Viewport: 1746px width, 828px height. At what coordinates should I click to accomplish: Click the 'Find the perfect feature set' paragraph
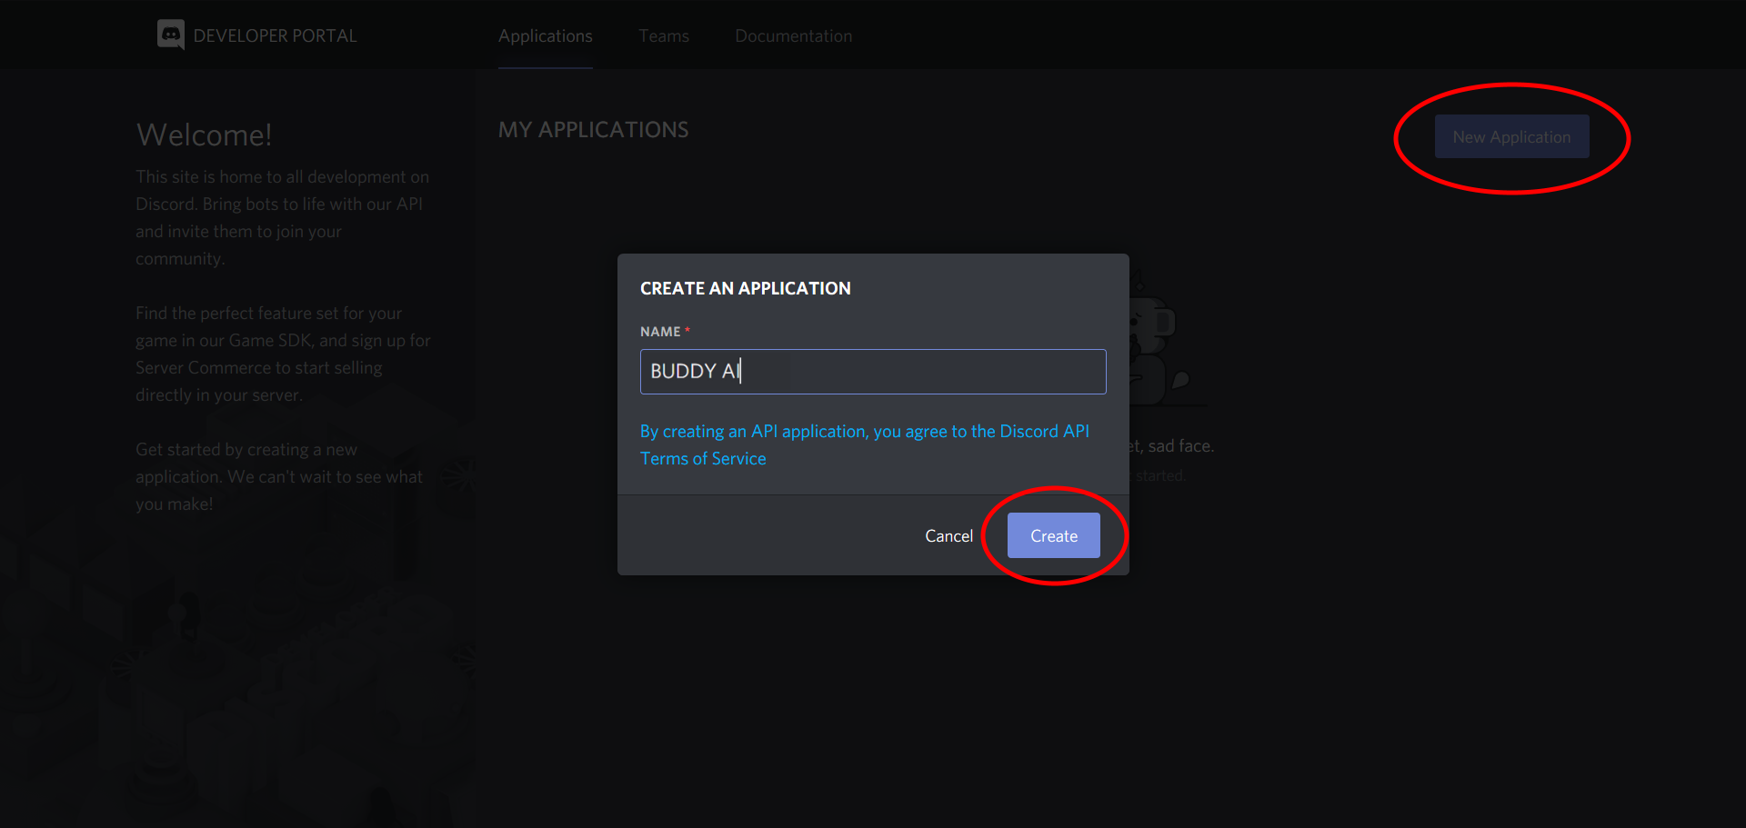283,354
